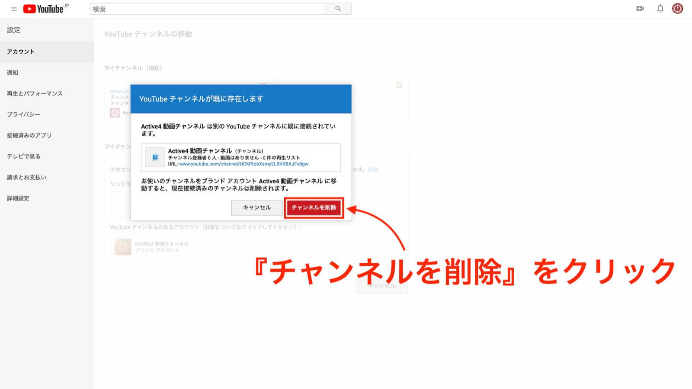The image size is (692, 389).
Task: Click the マイチャンネル（現在） label
Action: point(133,68)
